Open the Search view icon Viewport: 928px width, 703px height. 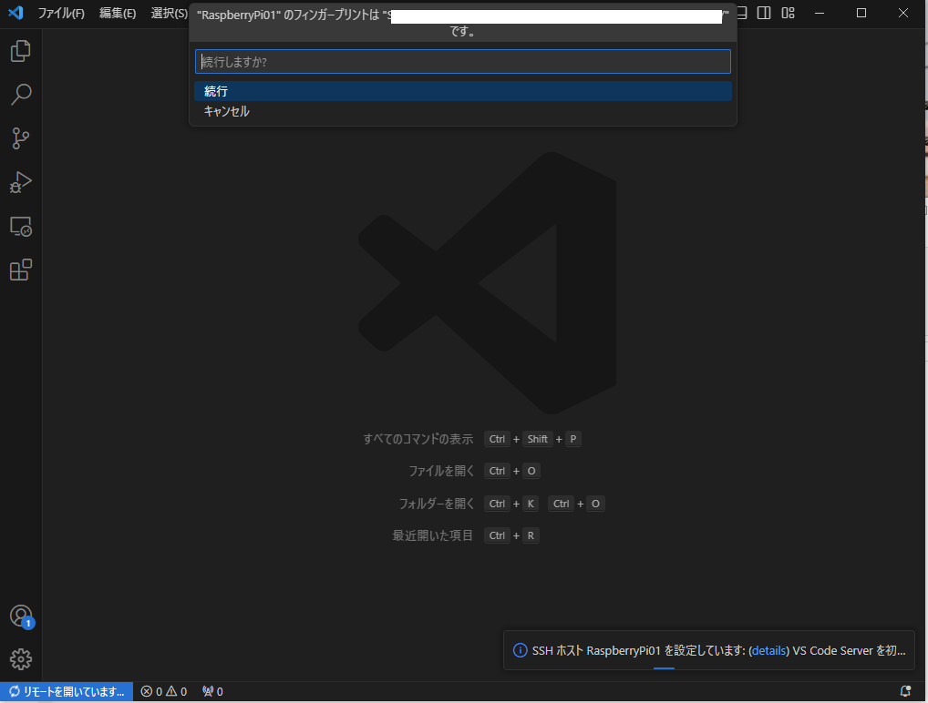(x=20, y=95)
